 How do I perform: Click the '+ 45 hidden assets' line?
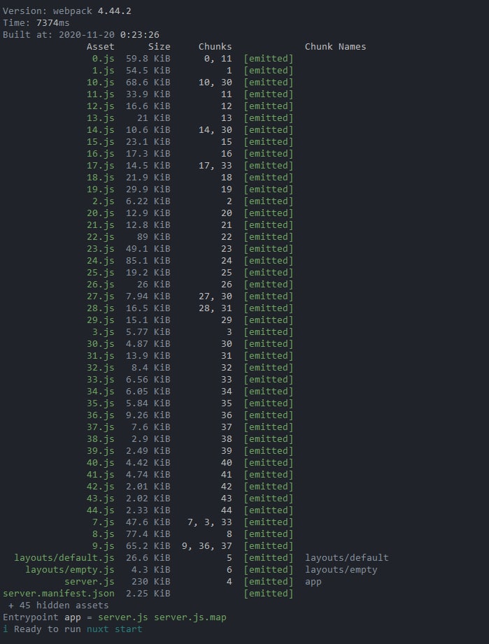pyautogui.click(x=58, y=606)
